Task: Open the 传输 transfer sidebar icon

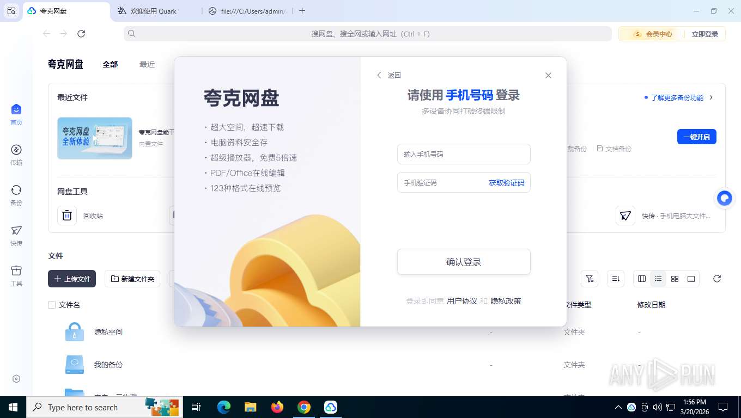Action: [16, 155]
